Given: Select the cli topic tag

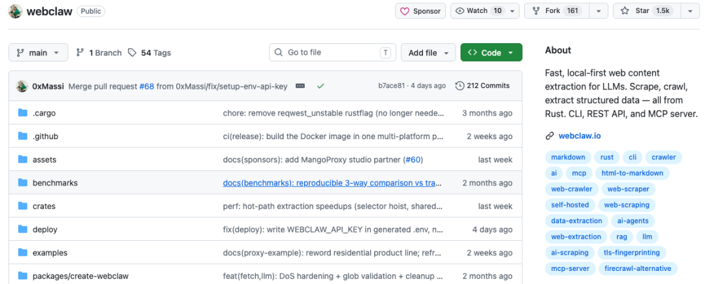Looking at the screenshot, I should pyautogui.click(x=633, y=157).
